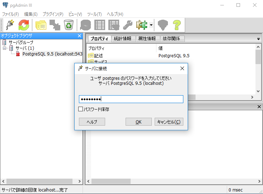263x194 pixels.
Task: Open the プラグイン(P) menu
Action: (53, 14)
